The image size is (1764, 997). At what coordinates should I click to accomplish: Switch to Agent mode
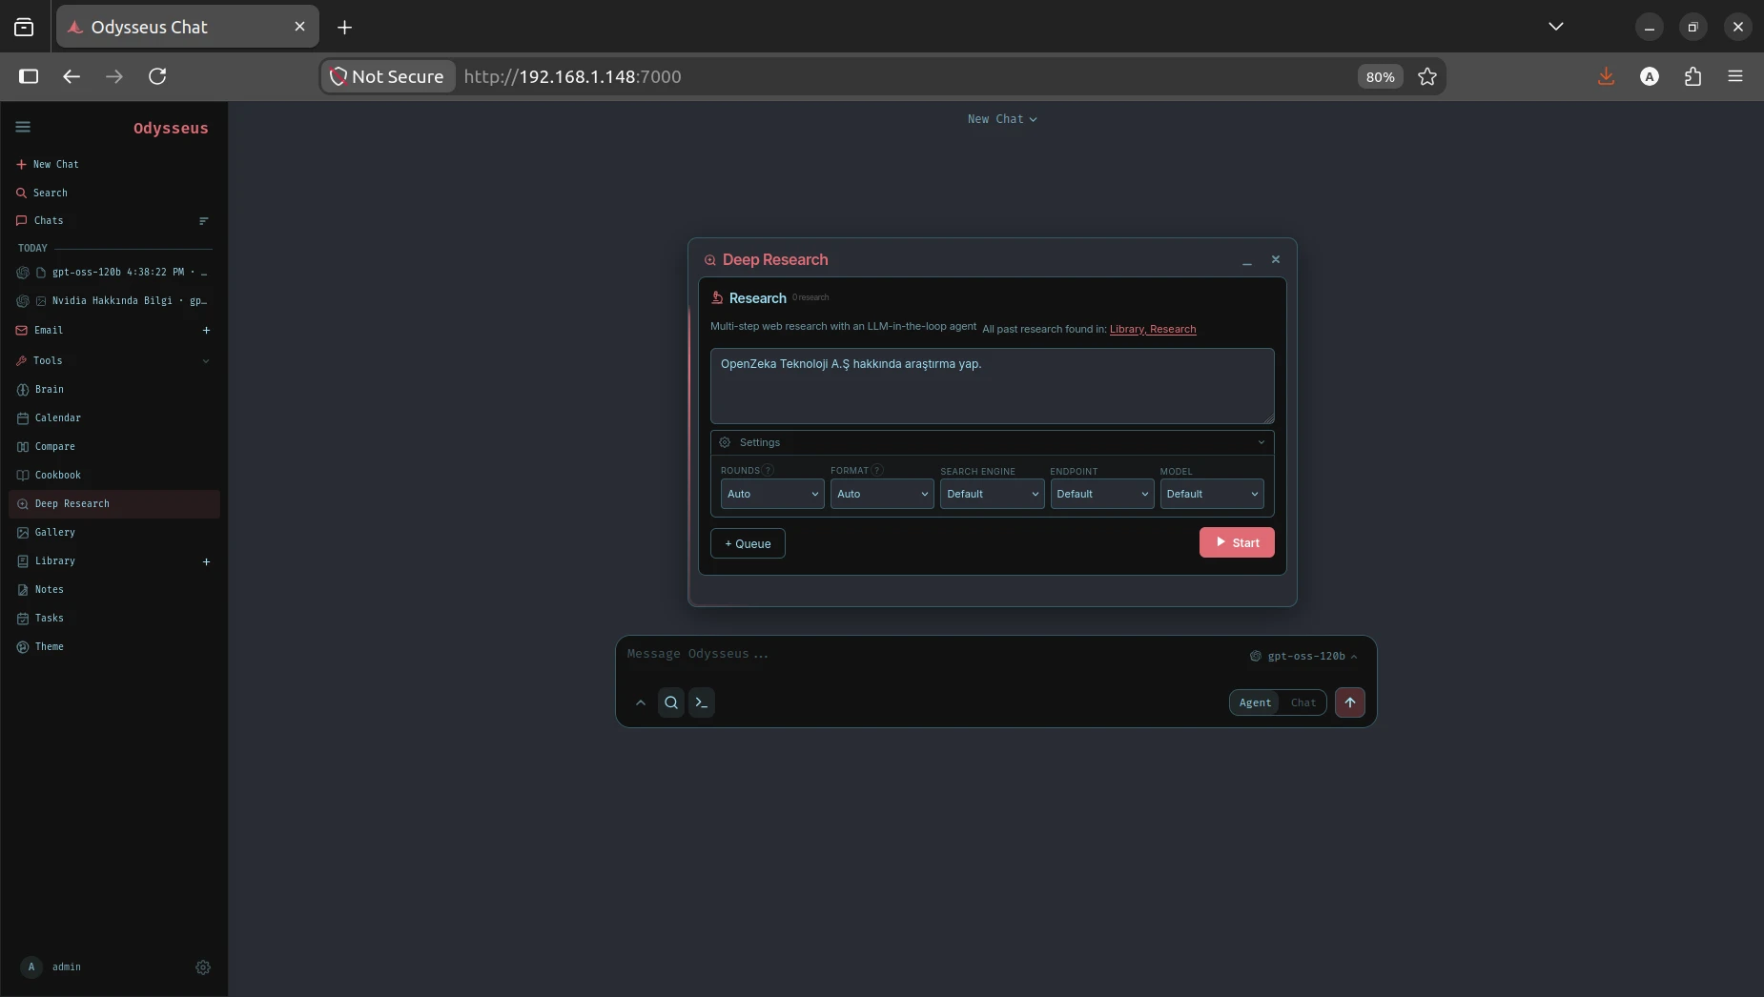tap(1255, 702)
